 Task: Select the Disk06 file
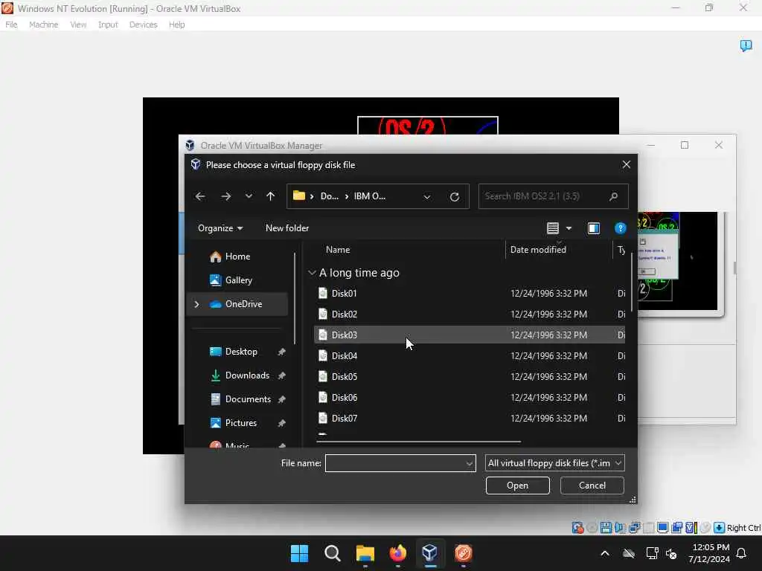(x=470, y=398)
